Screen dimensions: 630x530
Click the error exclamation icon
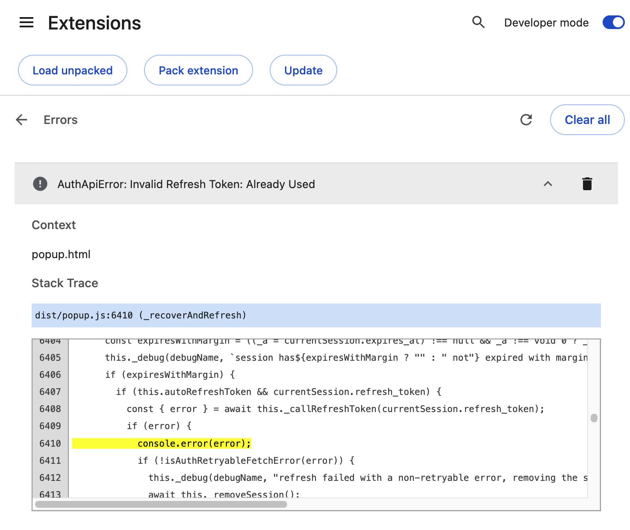tap(40, 184)
